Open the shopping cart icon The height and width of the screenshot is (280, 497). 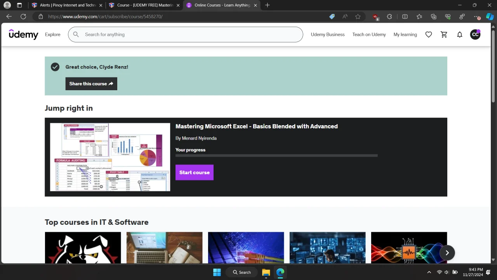pos(444,35)
